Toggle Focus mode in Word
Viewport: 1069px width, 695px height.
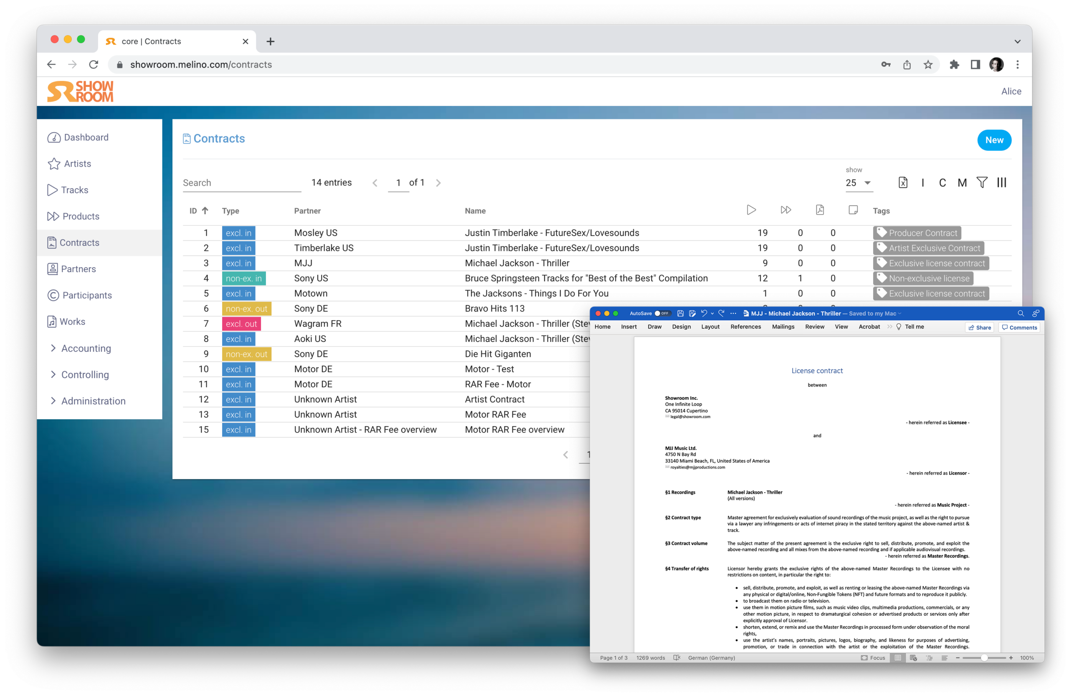[x=873, y=658]
